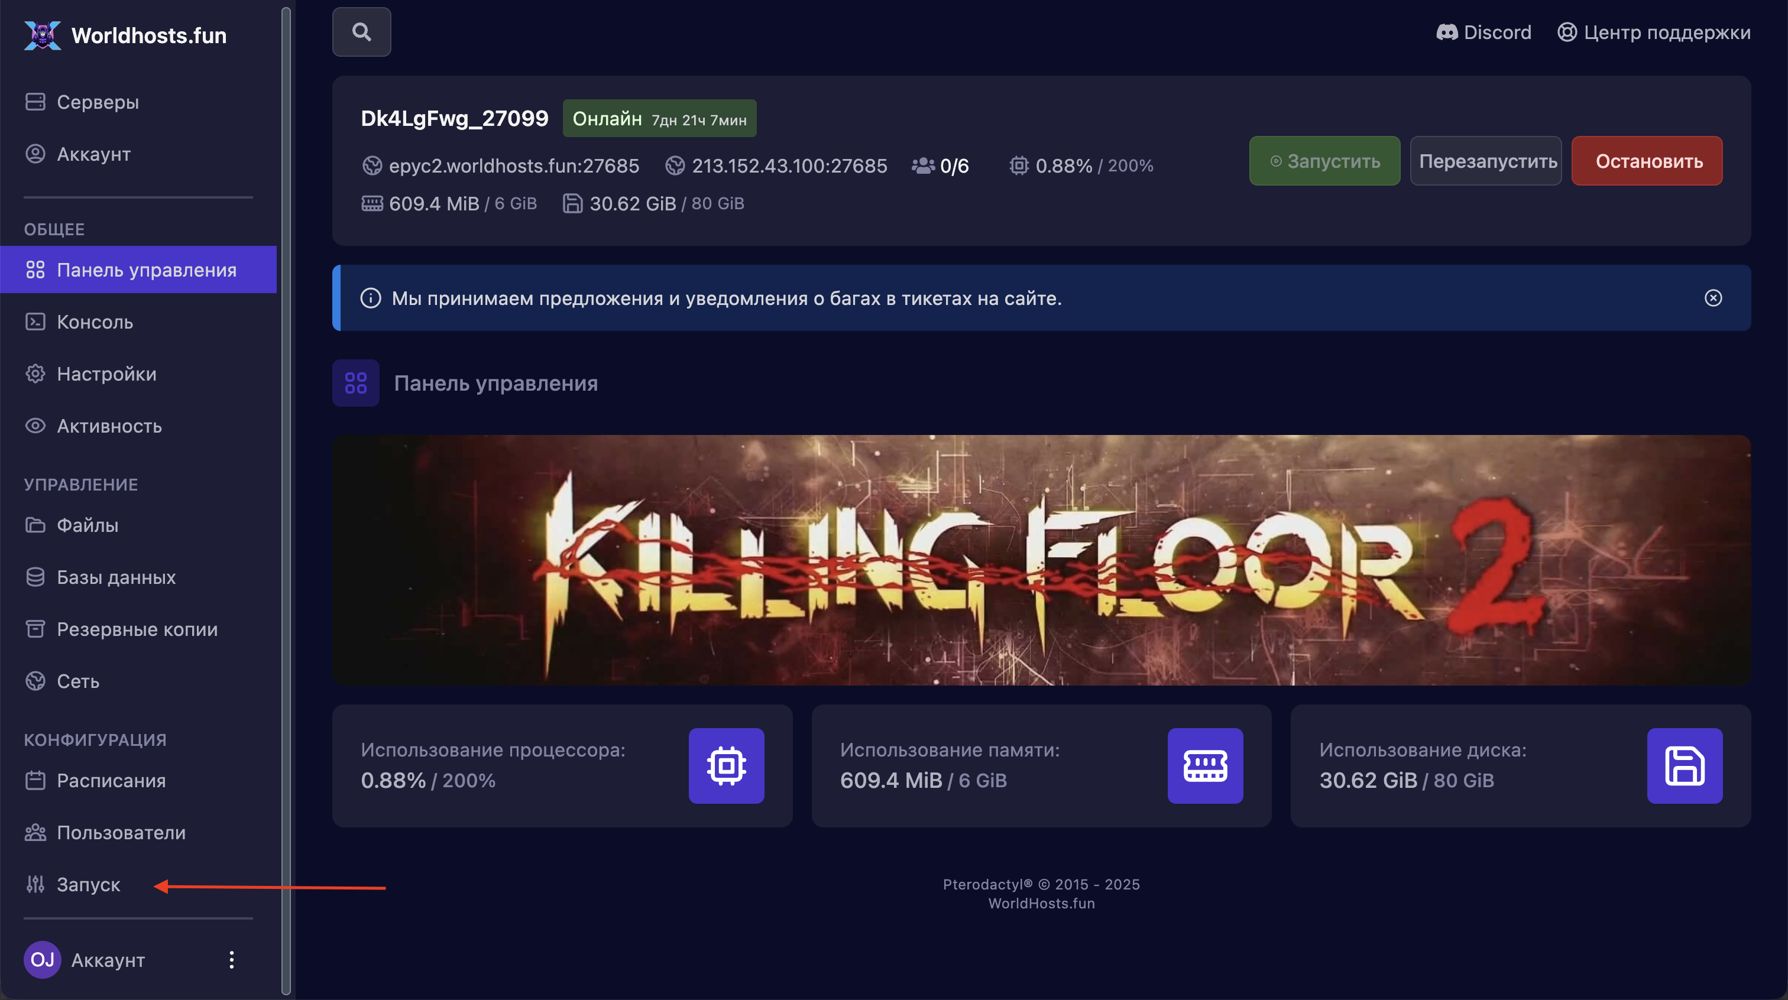Image resolution: width=1788 pixels, height=1000 pixels.
Task: Dismiss the blue info notification banner
Action: click(1713, 298)
